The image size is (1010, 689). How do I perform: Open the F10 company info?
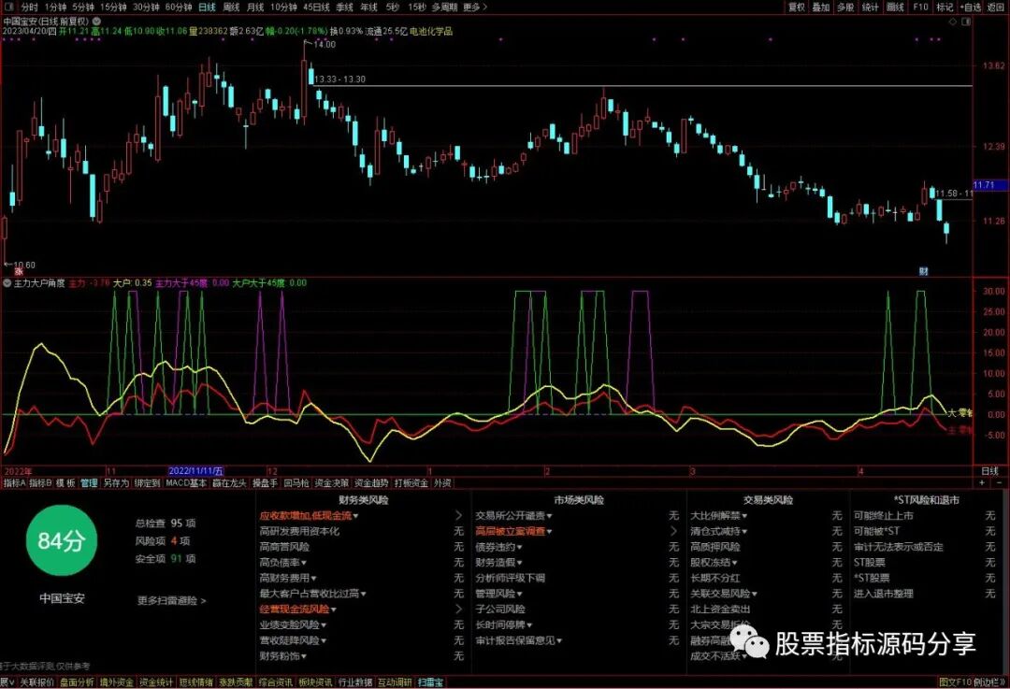(x=920, y=7)
